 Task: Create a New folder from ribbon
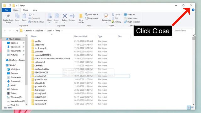point(81,18)
